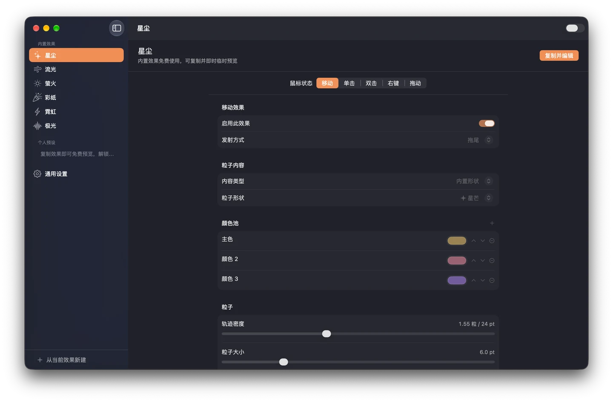613x402 pixels.
Task: Select the 流光 wind effect icon
Action: tap(37, 69)
